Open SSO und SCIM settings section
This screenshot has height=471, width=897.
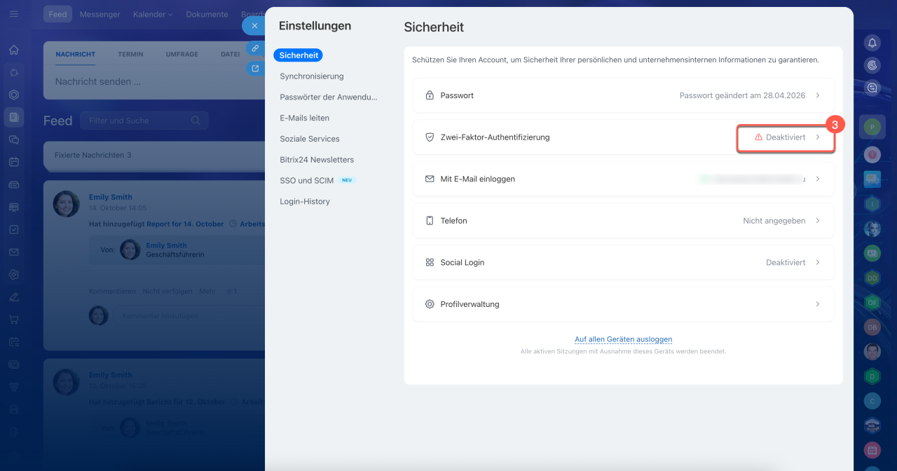(307, 181)
